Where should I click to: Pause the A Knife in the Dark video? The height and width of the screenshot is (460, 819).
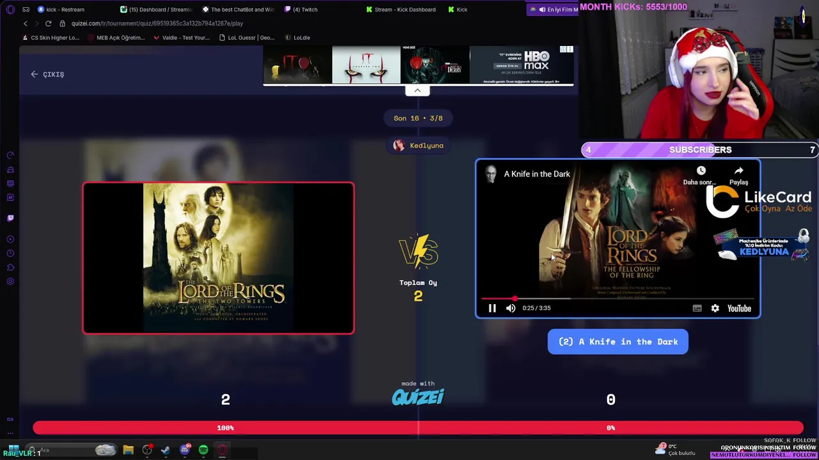coord(492,308)
